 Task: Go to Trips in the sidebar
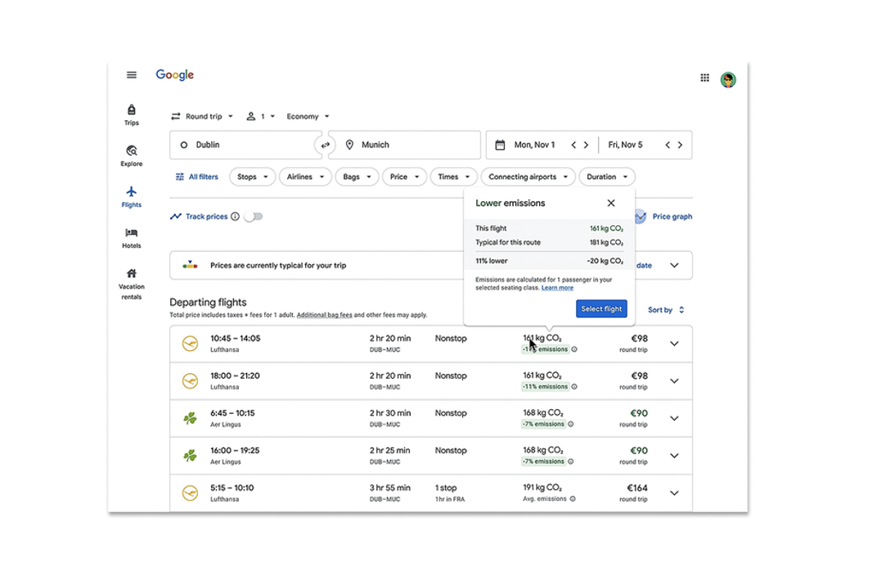[132, 115]
